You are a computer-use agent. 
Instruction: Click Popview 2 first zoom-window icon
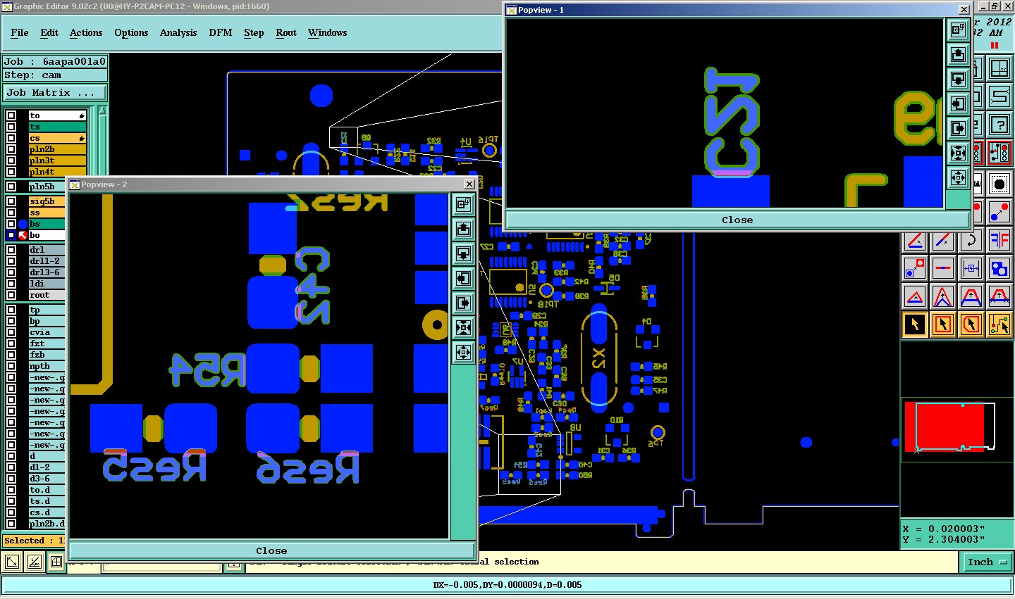[x=463, y=204]
